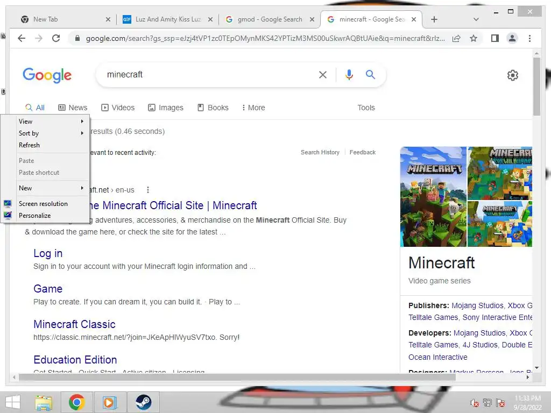The width and height of the screenshot is (551, 413).
Task: Open Steam from the taskbar
Action: 143,402
